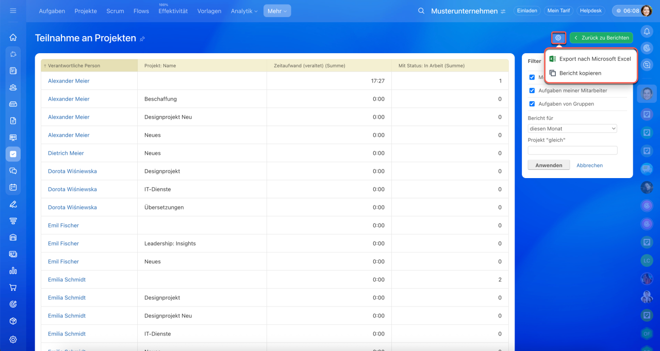This screenshot has width=660, height=351.
Task: Open the hamburger menu icon
Action: (x=13, y=11)
